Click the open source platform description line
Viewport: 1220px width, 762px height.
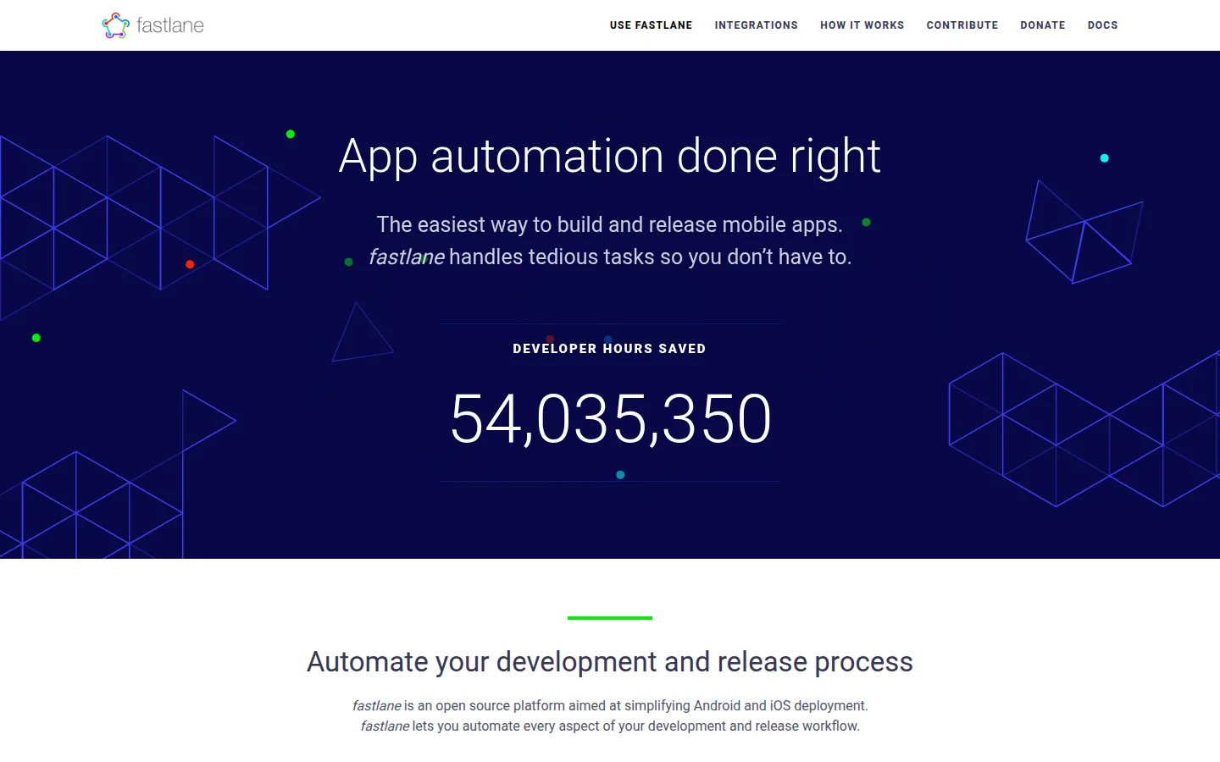point(610,705)
